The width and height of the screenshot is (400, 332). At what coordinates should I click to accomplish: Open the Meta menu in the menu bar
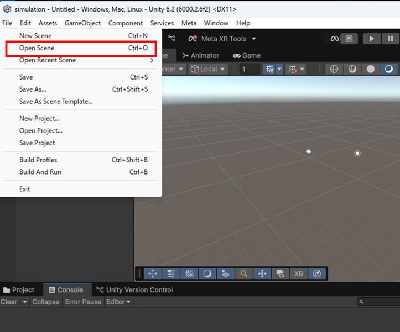[189, 23]
